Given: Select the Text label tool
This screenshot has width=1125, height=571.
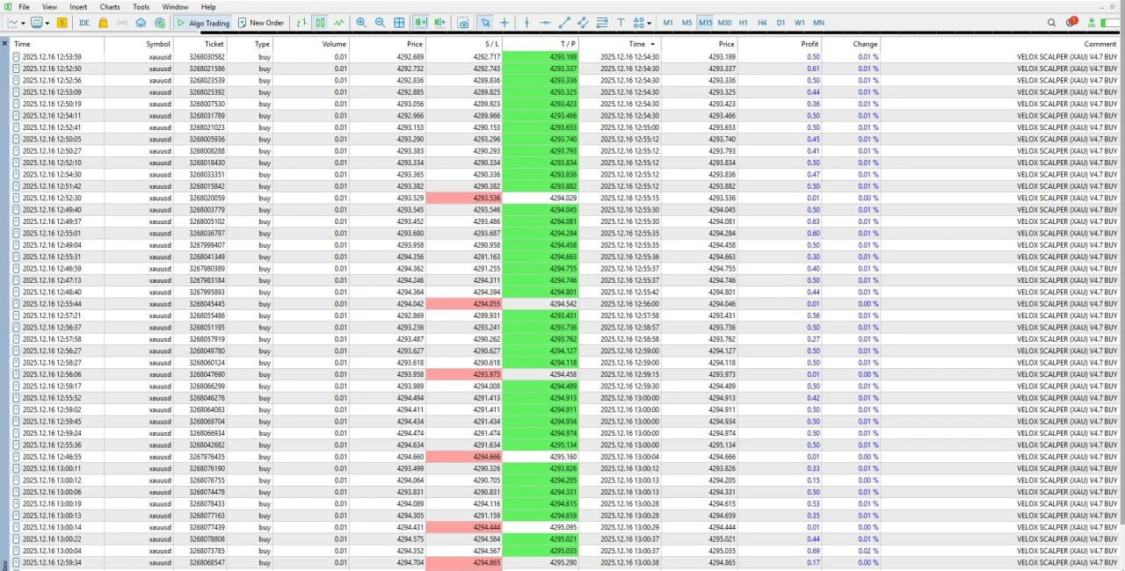Looking at the screenshot, I should pyautogui.click(x=621, y=23).
